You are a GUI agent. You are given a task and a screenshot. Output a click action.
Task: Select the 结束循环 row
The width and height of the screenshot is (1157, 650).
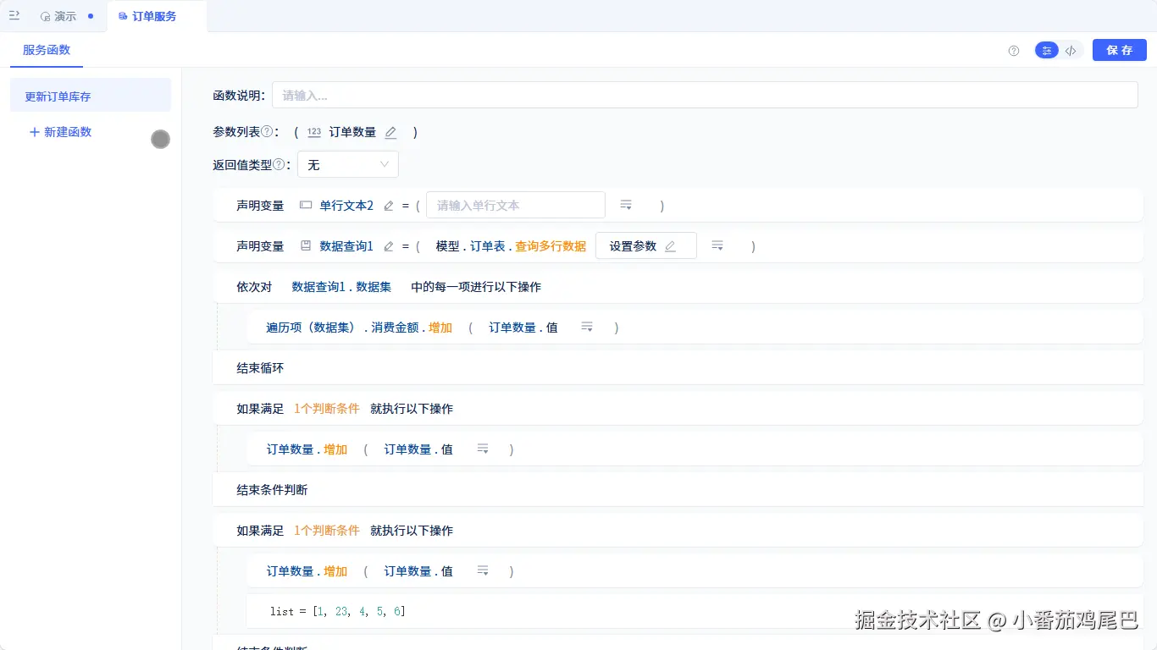tap(678, 367)
